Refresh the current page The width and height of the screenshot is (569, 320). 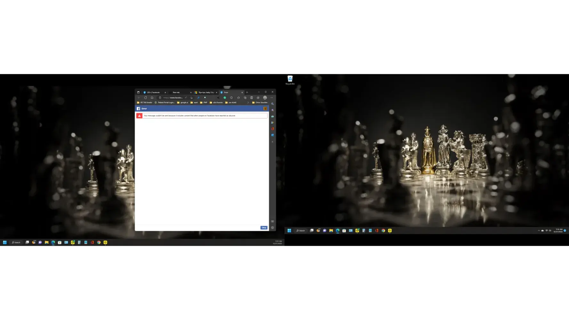(x=145, y=98)
